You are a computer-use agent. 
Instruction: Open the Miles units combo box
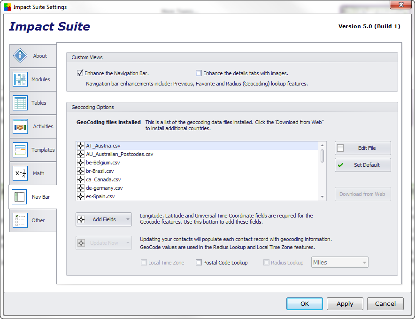click(x=339, y=262)
